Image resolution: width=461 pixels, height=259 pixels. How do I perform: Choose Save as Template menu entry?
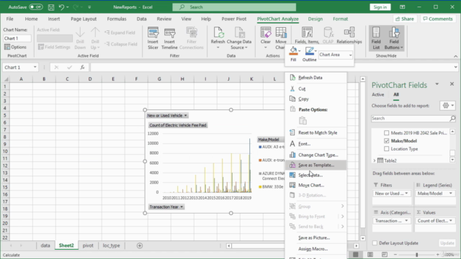315,165
